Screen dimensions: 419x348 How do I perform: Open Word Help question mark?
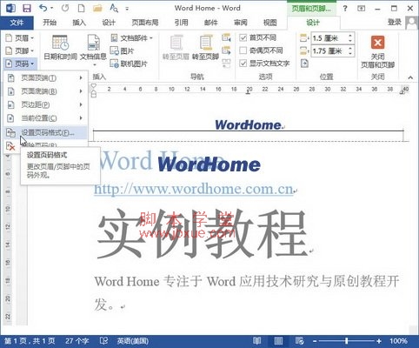pos(345,9)
